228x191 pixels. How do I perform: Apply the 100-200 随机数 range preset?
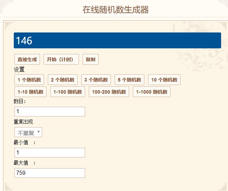tap(109, 92)
